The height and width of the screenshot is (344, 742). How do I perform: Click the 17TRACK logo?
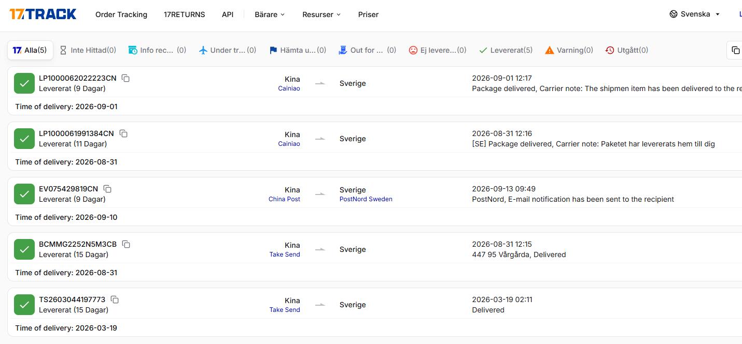pos(43,14)
